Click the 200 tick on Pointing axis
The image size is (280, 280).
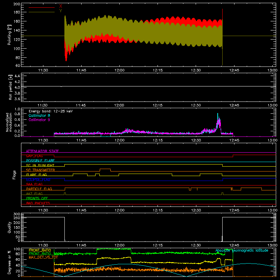coord(17,4)
